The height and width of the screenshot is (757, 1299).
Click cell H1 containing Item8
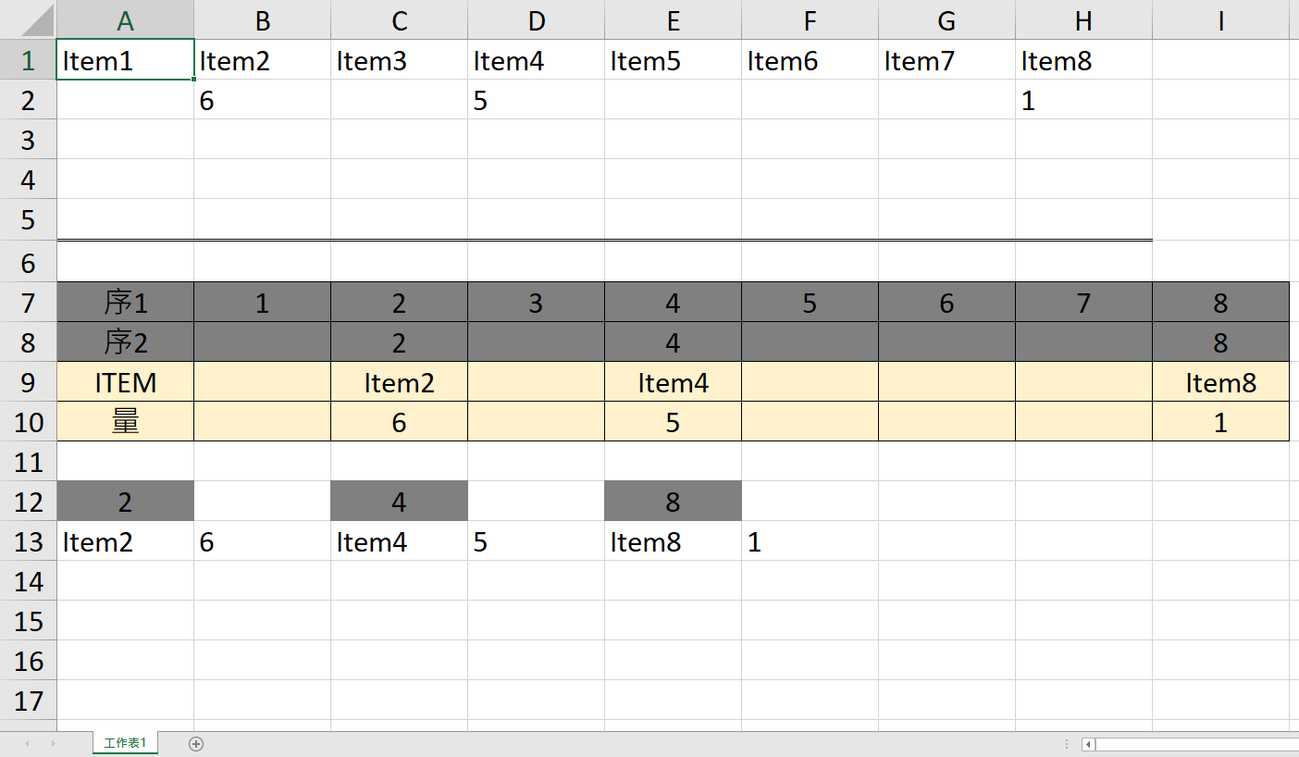tap(1083, 60)
